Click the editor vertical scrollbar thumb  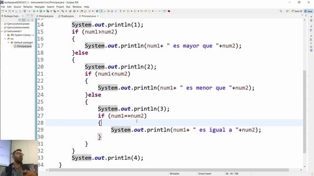pyautogui.click(x=305, y=112)
